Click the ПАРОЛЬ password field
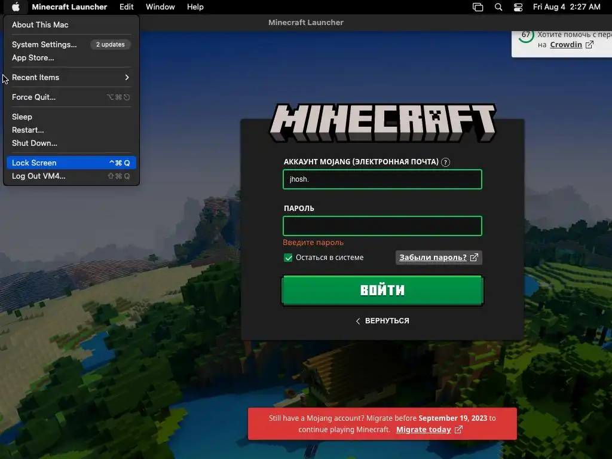The width and height of the screenshot is (612, 459). click(x=382, y=226)
